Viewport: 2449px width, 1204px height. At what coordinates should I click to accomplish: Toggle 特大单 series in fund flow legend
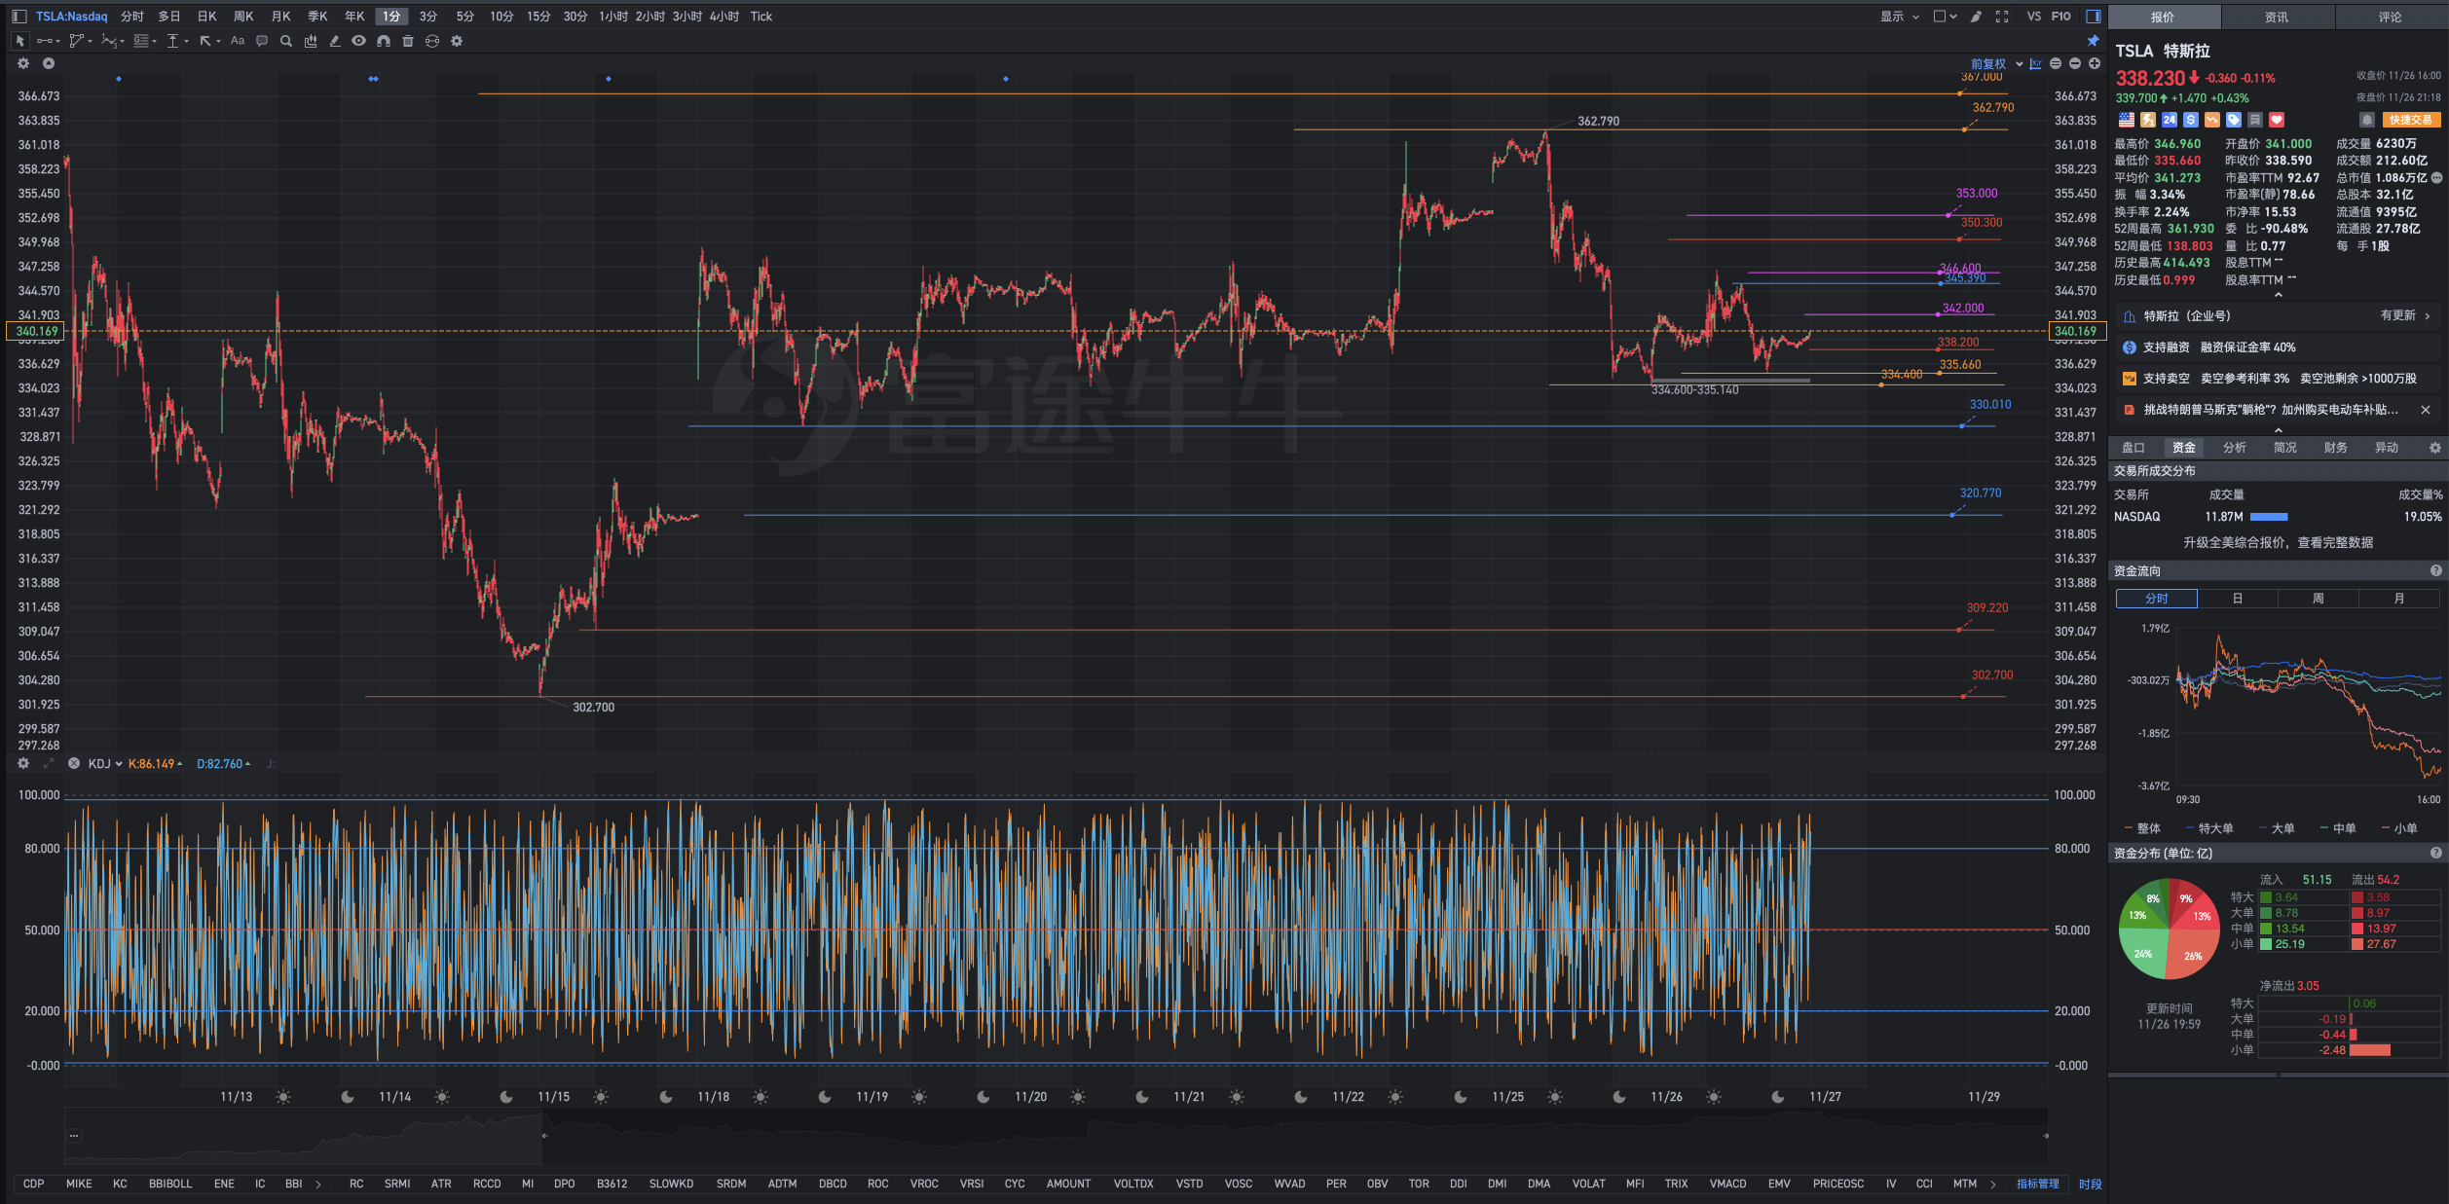[2209, 828]
